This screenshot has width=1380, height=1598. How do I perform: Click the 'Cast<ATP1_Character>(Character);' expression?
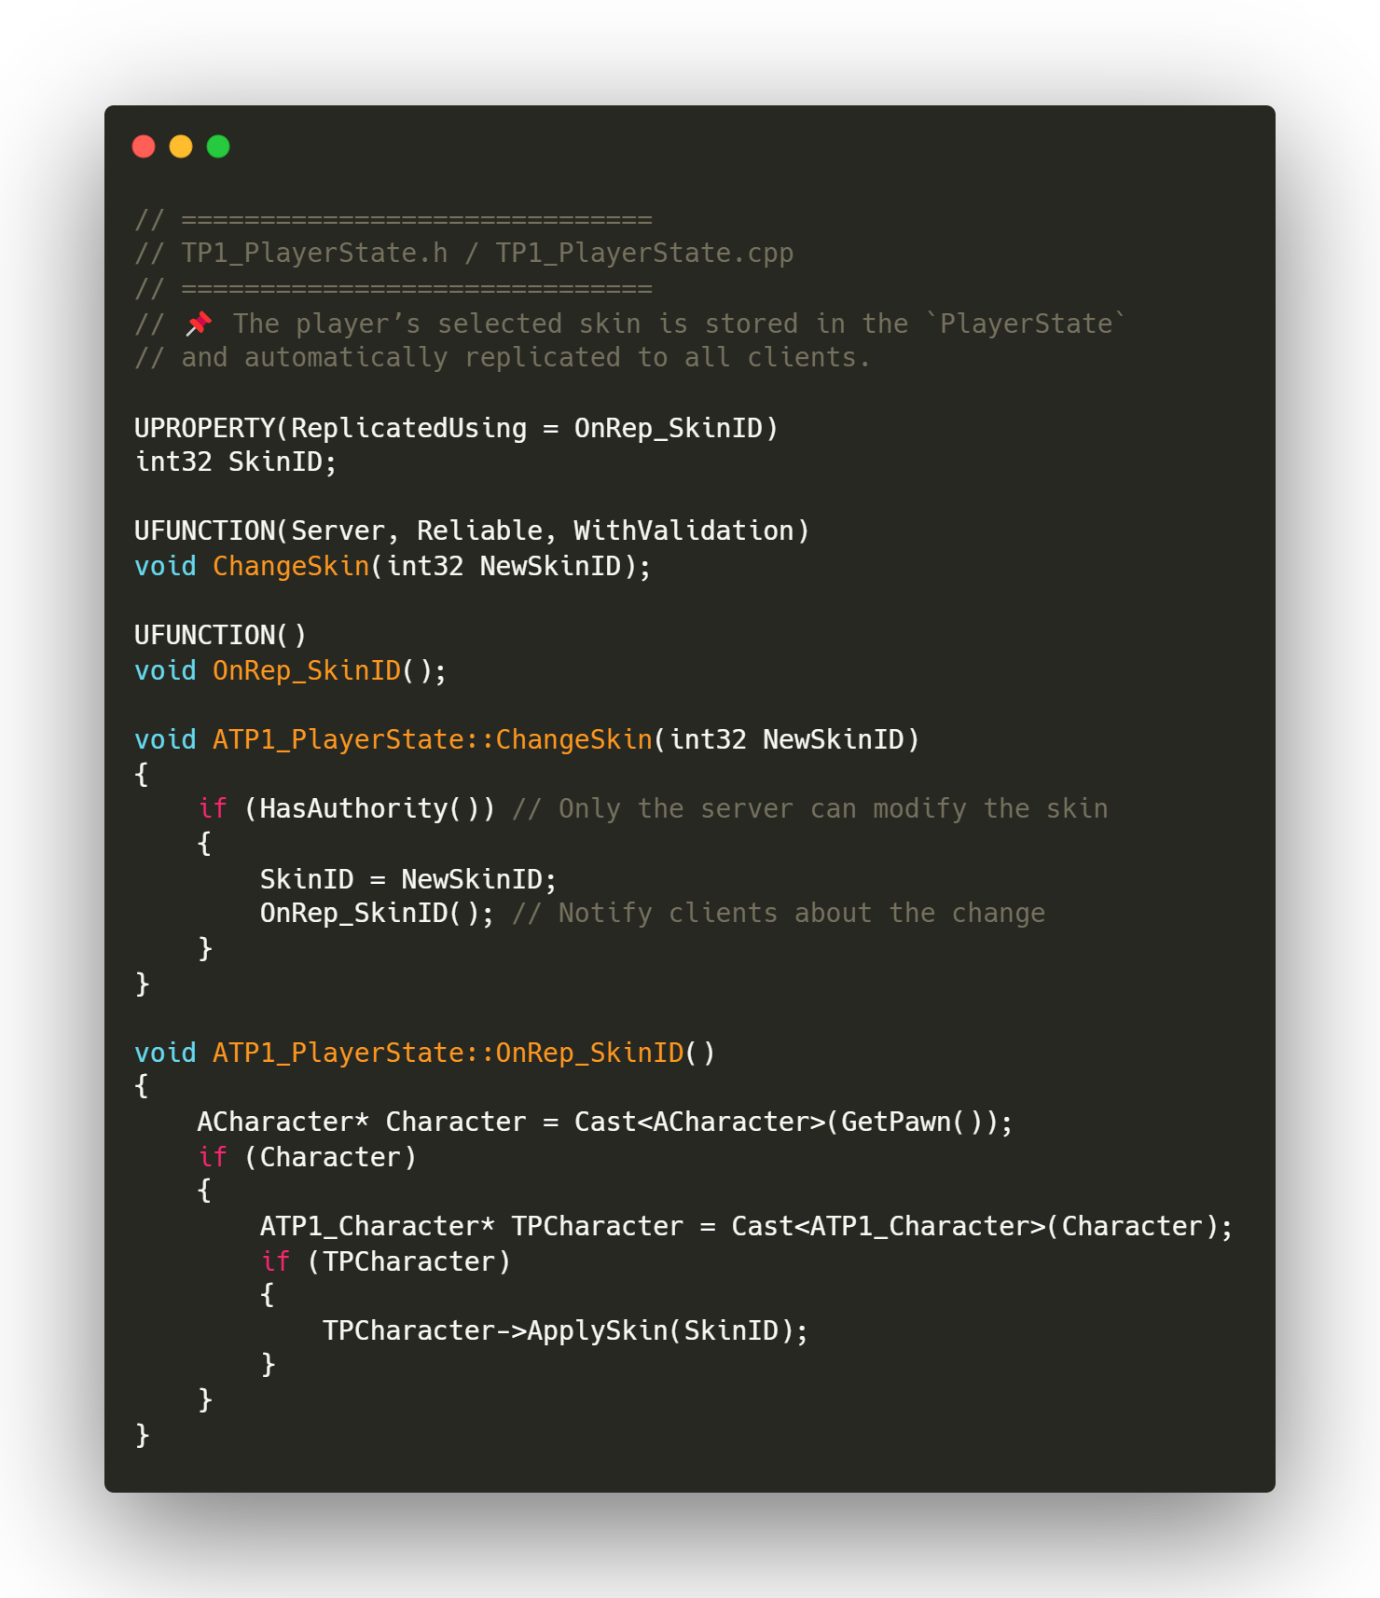point(982,1227)
